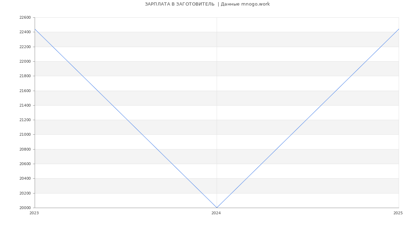Viewport: 416px width, 225px height.
Task: Click the 21400 y-axis label
Action: (25, 106)
